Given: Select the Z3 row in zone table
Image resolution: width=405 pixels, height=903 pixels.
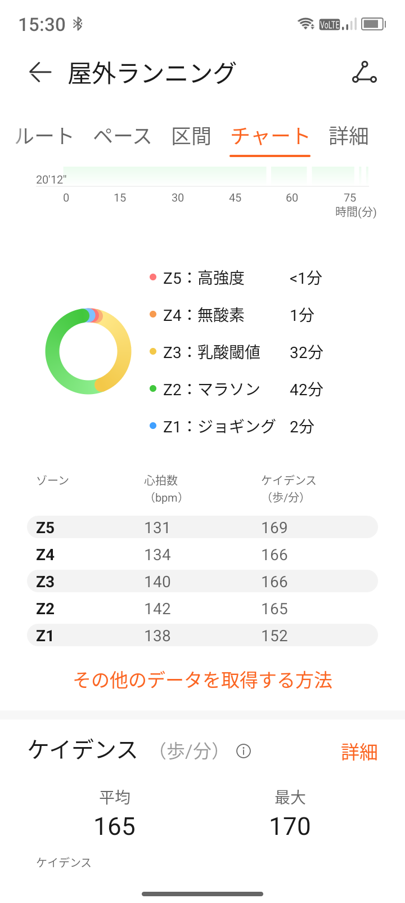Looking at the screenshot, I should coord(202,582).
